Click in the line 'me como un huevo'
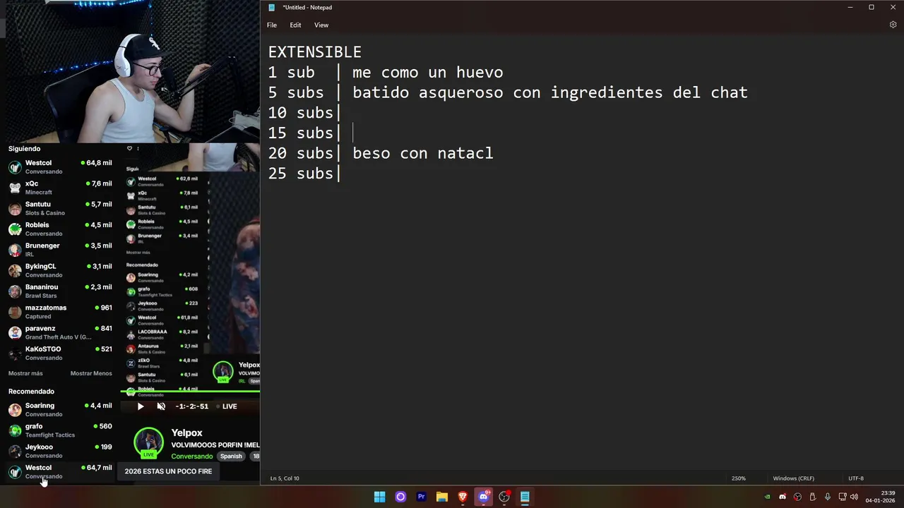904x508 pixels. (x=427, y=72)
